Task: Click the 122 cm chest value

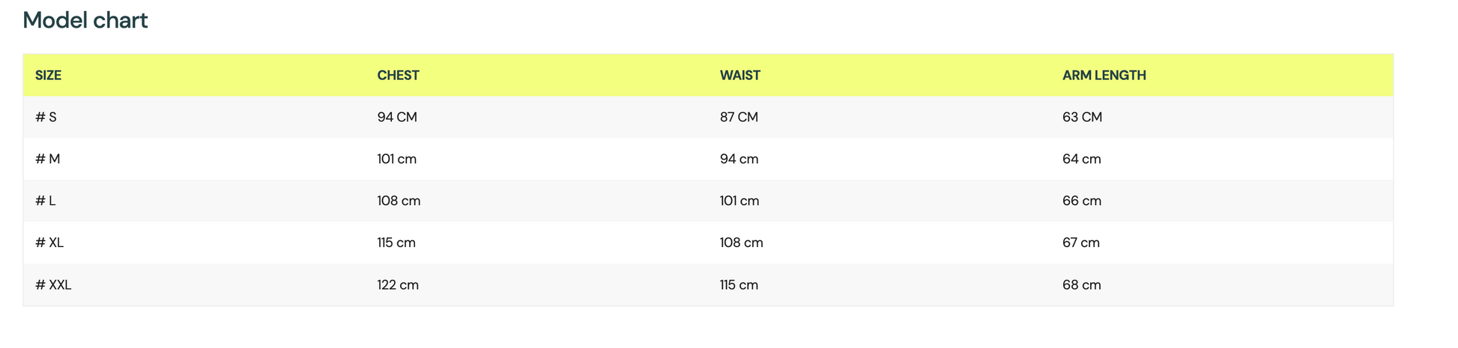Action: click(x=398, y=285)
